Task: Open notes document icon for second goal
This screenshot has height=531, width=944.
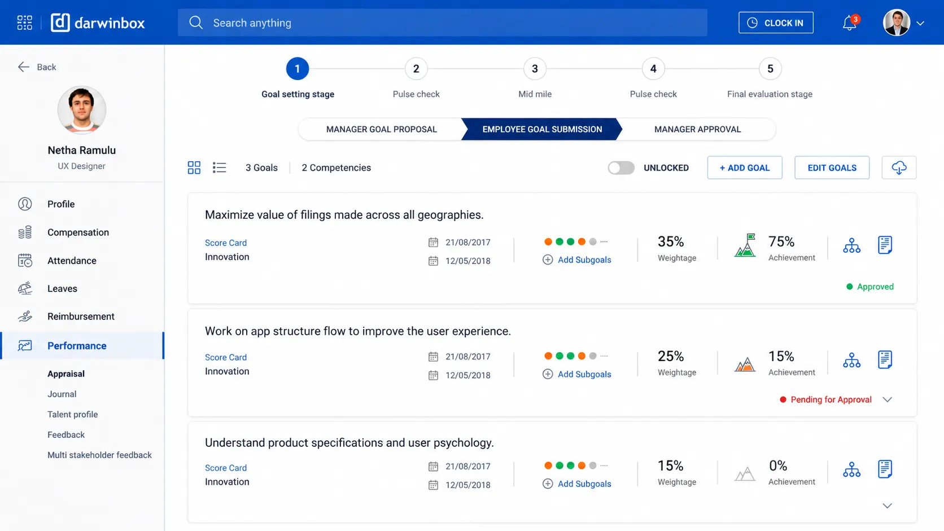Action: [x=885, y=359]
